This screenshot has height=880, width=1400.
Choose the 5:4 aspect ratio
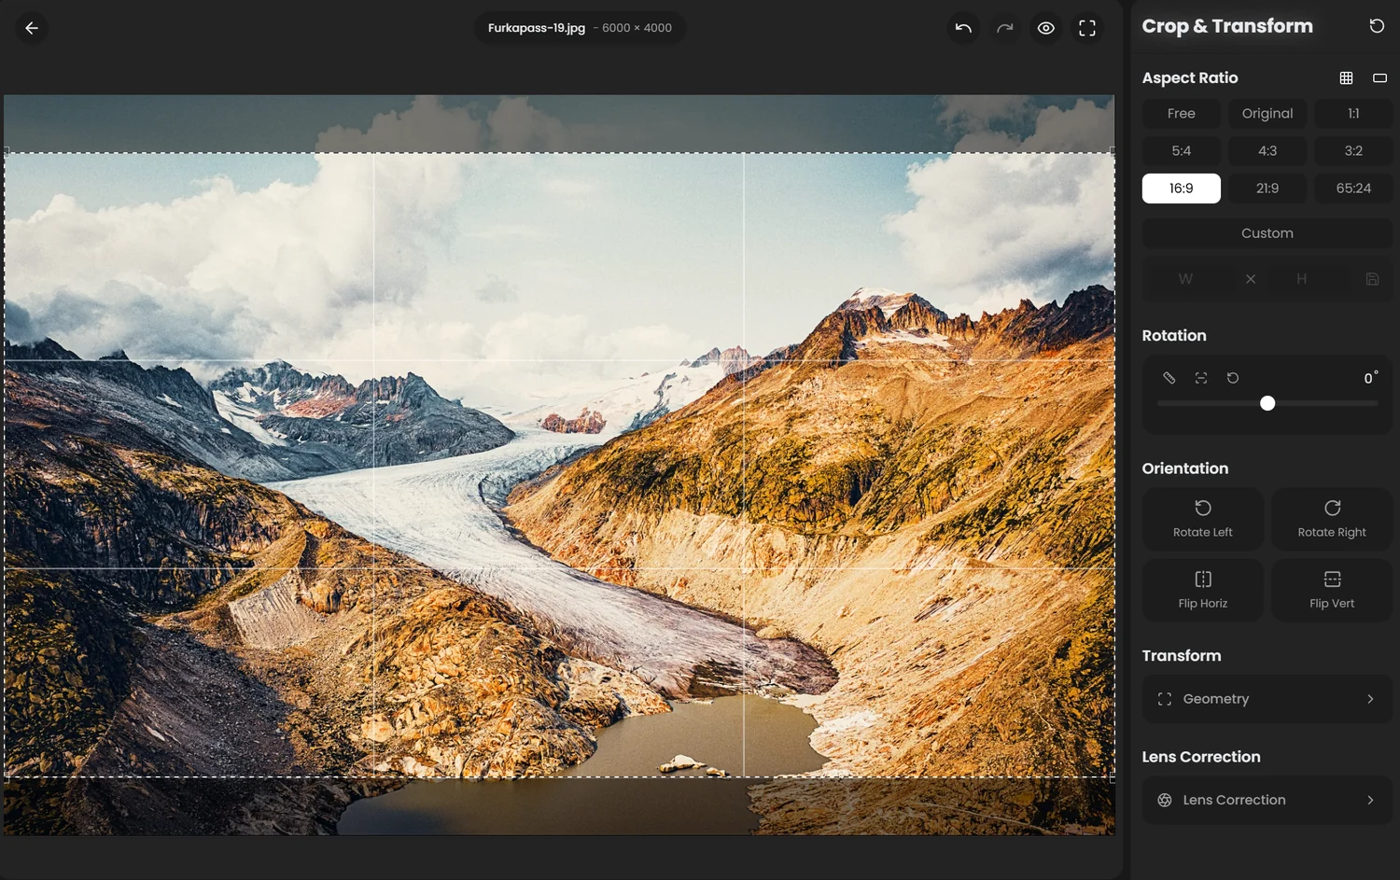(x=1182, y=151)
